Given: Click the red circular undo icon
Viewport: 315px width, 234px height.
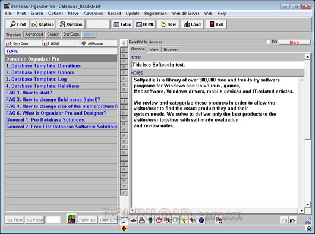Looking at the screenshot, I should (x=159, y=220).
